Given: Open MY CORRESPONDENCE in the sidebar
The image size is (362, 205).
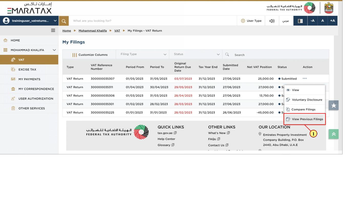Looking at the screenshot, I should tap(29, 89).
